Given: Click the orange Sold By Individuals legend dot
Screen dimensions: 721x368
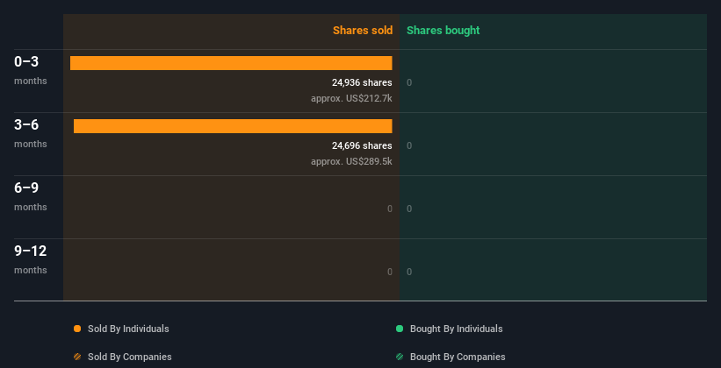Looking at the screenshot, I should coord(77,329).
